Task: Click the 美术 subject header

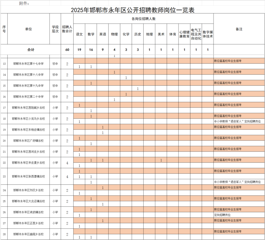Action: point(161,34)
